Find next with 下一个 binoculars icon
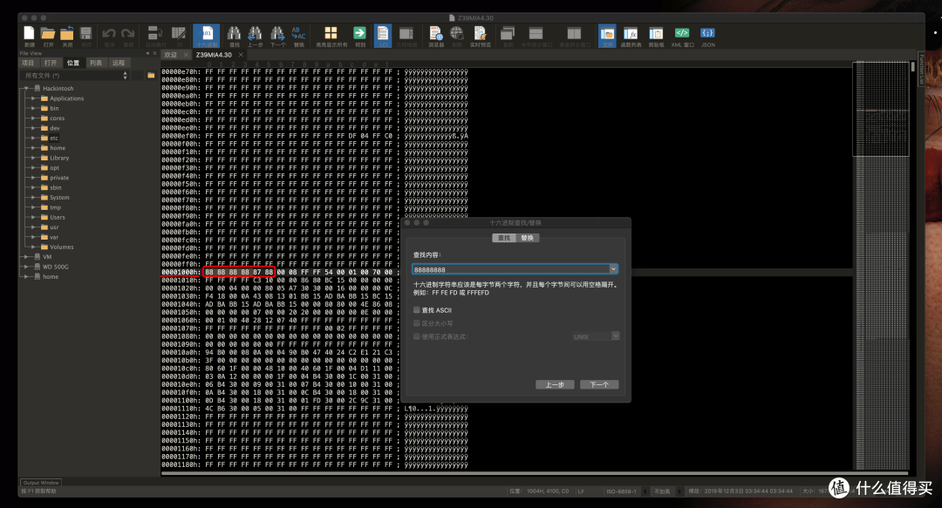 point(277,35)
